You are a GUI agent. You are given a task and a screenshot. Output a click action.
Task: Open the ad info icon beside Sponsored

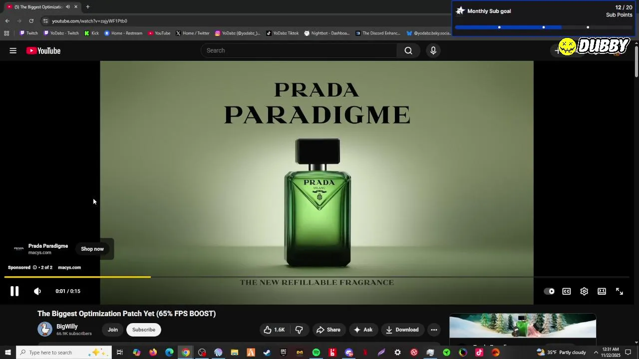(x=35, y=267)
